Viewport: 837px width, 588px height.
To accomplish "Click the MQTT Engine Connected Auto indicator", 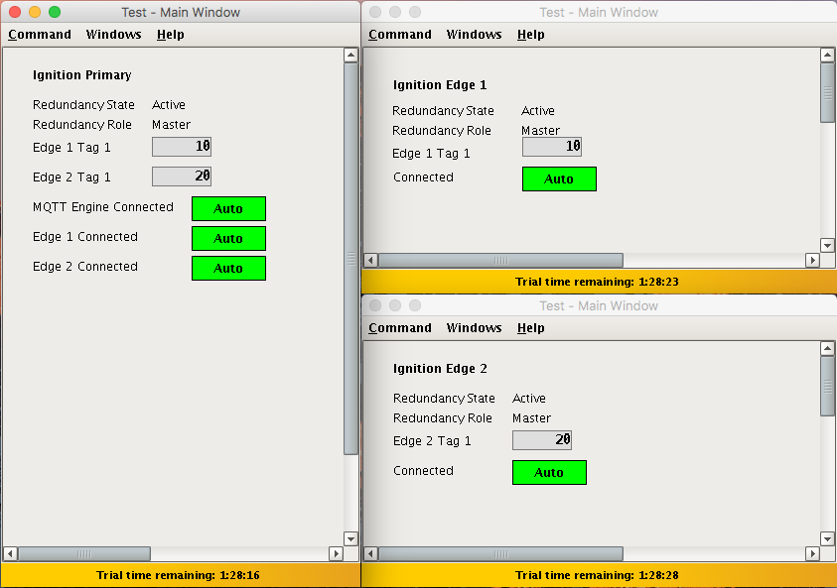I will click(x=228, y=208).
